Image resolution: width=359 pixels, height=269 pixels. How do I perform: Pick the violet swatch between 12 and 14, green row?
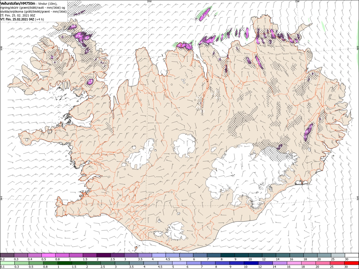[265, 263]
